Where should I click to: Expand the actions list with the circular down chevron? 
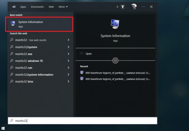pos(115,60)
